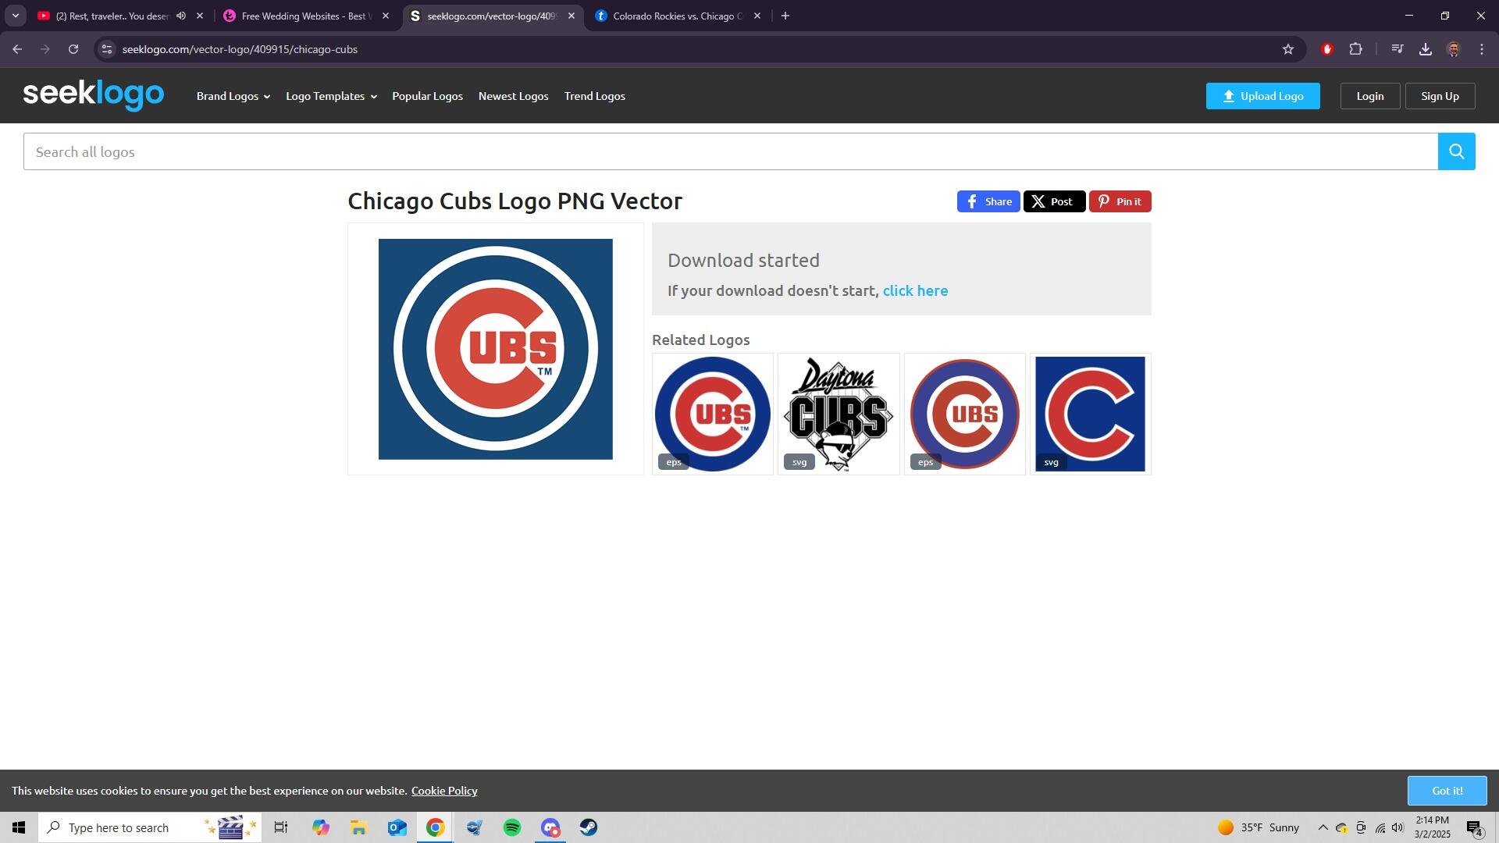Screen dimensions: 1499x843
Task: Click the Chrome taskbar icon
Action: (436, 827)
